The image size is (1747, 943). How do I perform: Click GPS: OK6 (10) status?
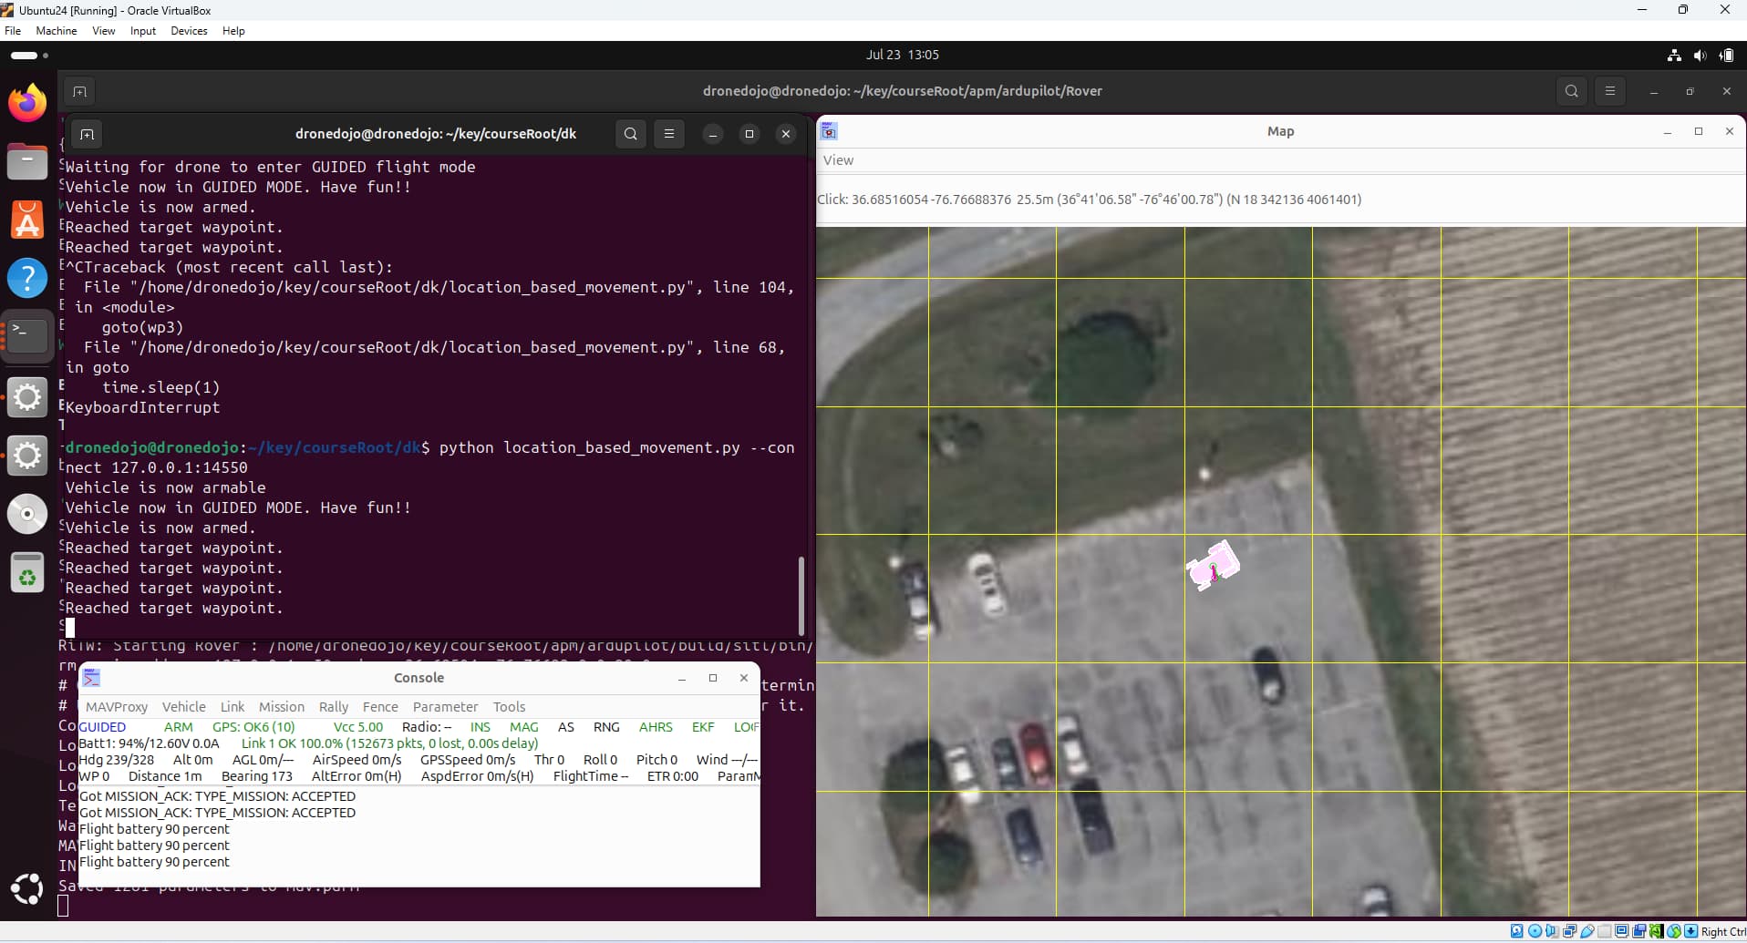coord(253,727)
